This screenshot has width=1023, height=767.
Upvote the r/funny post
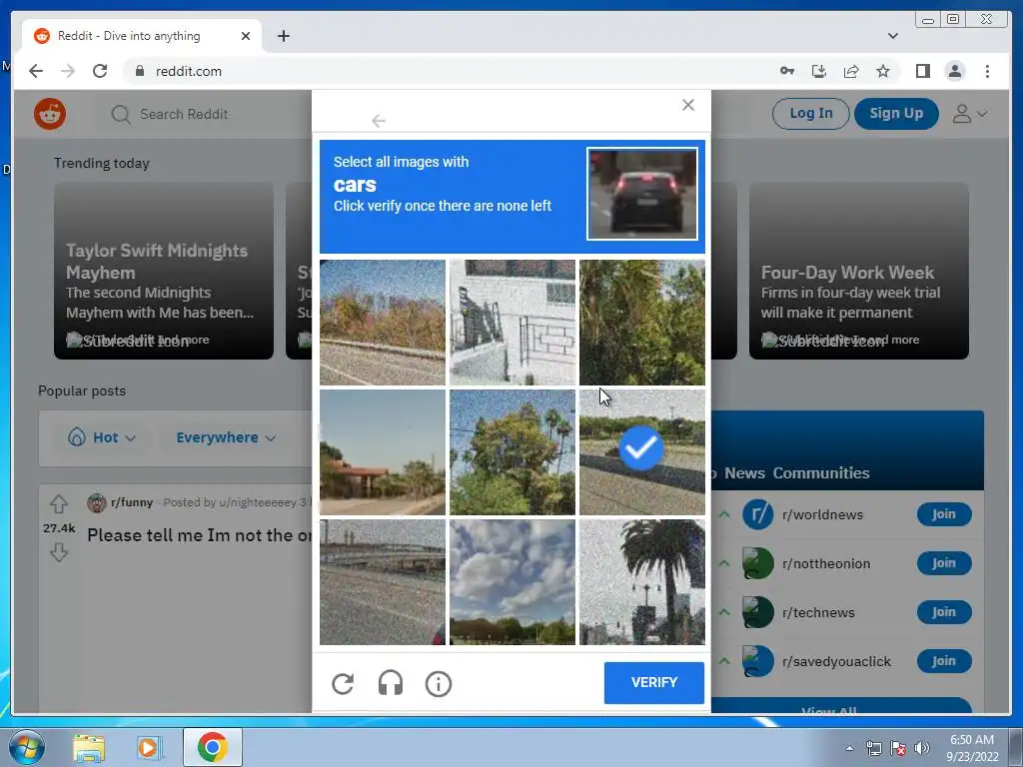pos(59,504)
